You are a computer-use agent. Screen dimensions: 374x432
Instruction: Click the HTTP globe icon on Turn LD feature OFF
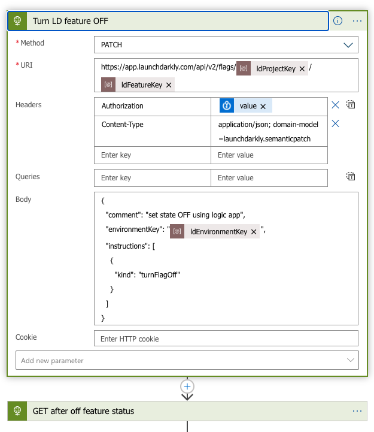(17, 21)
